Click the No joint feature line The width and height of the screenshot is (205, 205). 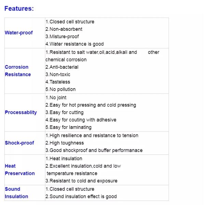56,98
